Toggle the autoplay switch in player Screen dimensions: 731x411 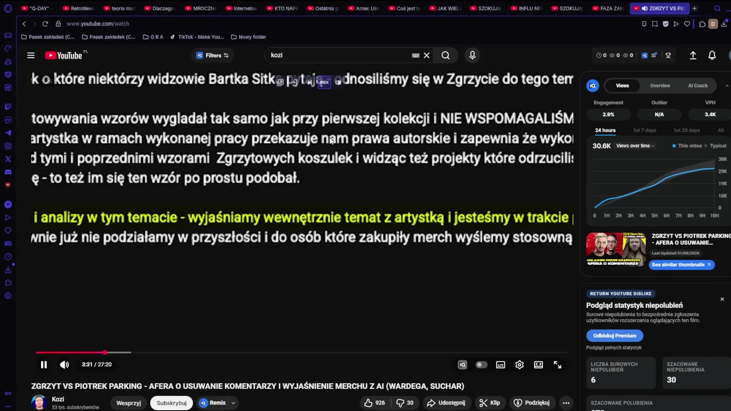[481, 365]
